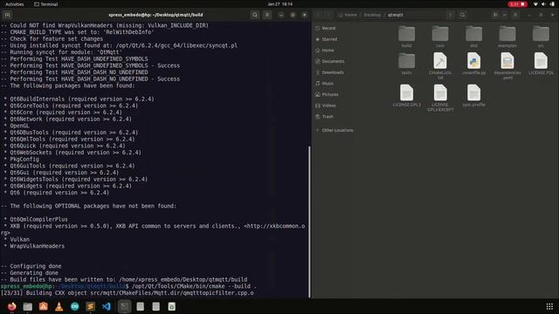Select the dependencies.yaml file icon
Viewport: 559px width, 314px height.
pos(507,61)
